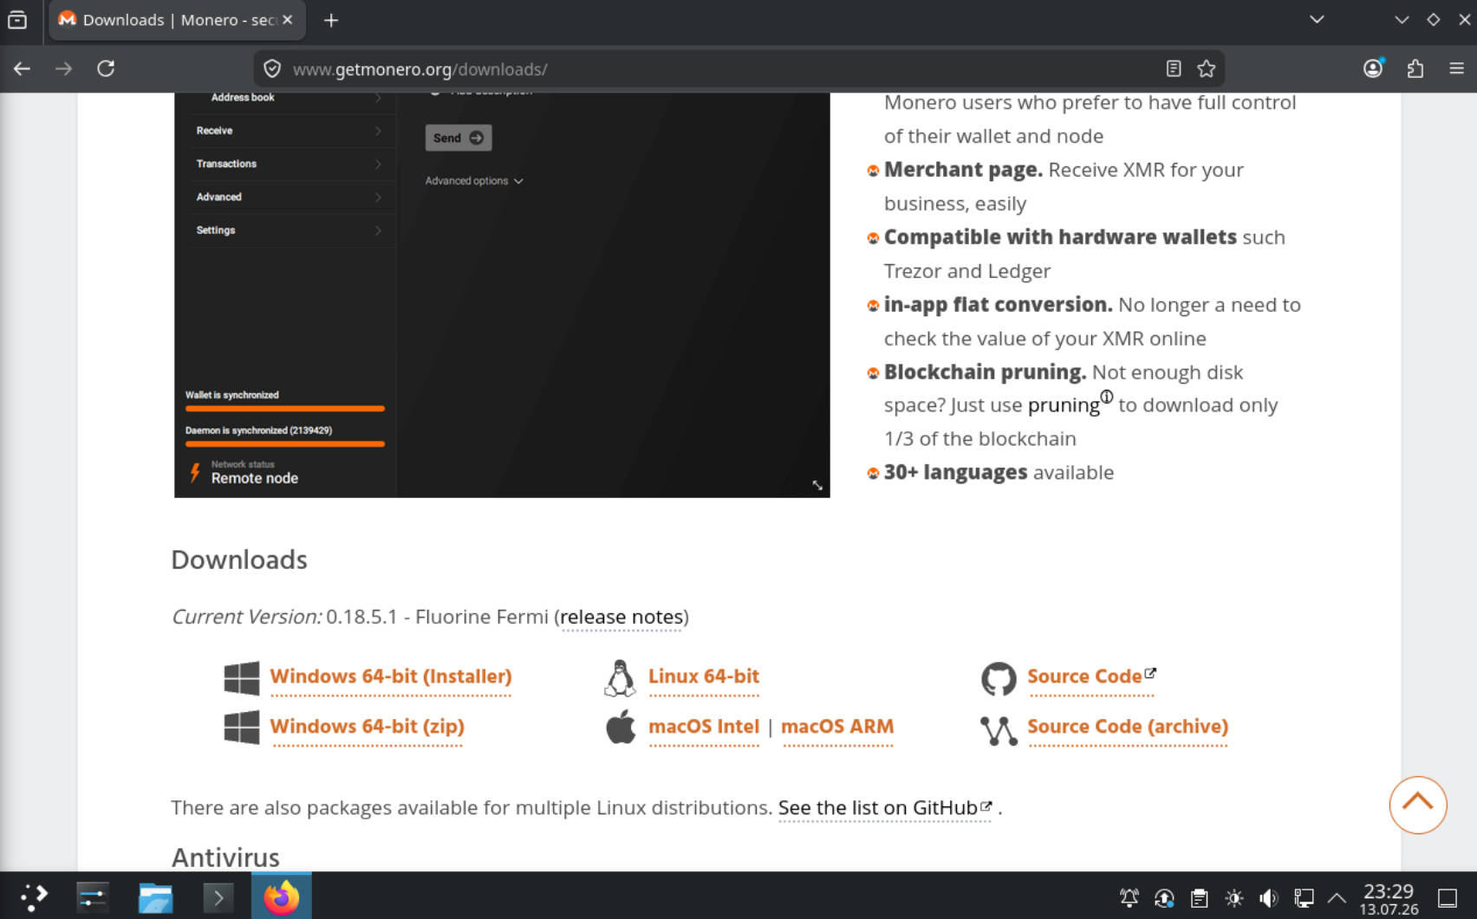Click the git branch icon beside archive
Screen dimensions: 1477x919
[x=999, y=730]
